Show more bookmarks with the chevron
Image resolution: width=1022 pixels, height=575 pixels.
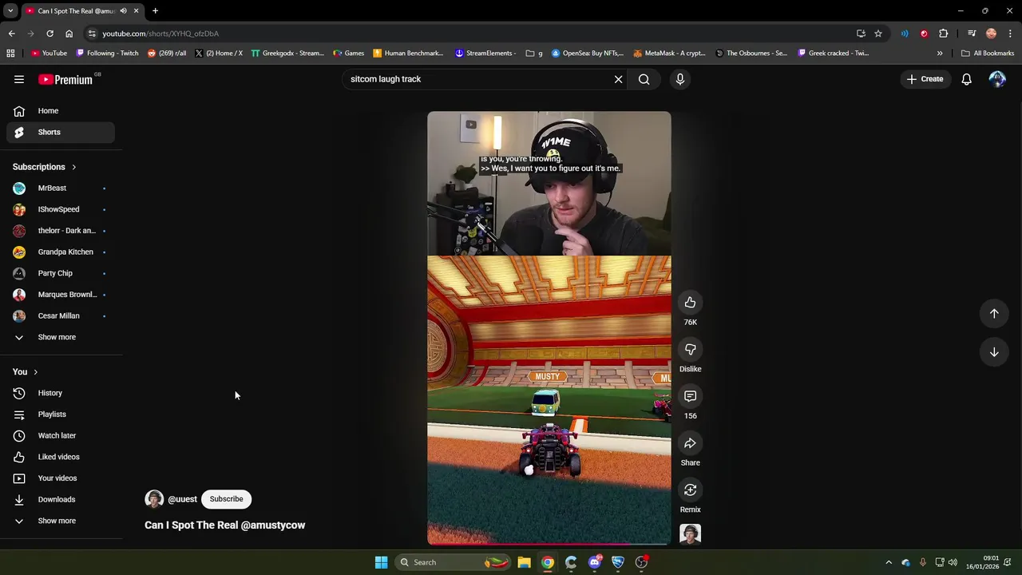pos(940,54)
